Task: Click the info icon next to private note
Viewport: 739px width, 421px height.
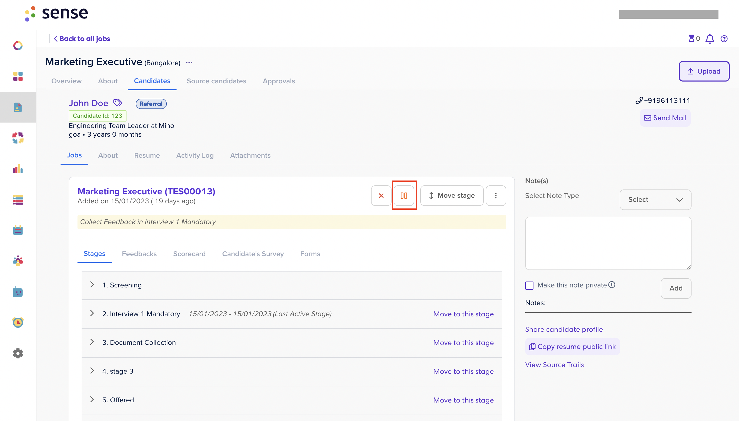Action: pyautogui.click(x=611, y=285)
